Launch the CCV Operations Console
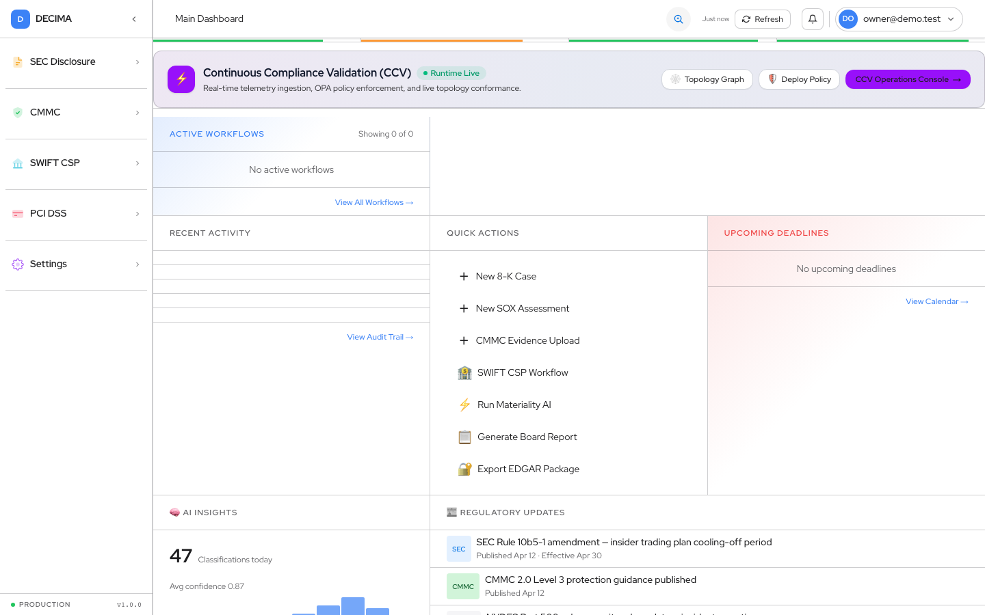Image resolution: width=985 pixels, height=615 pixels. click(908, 79)
